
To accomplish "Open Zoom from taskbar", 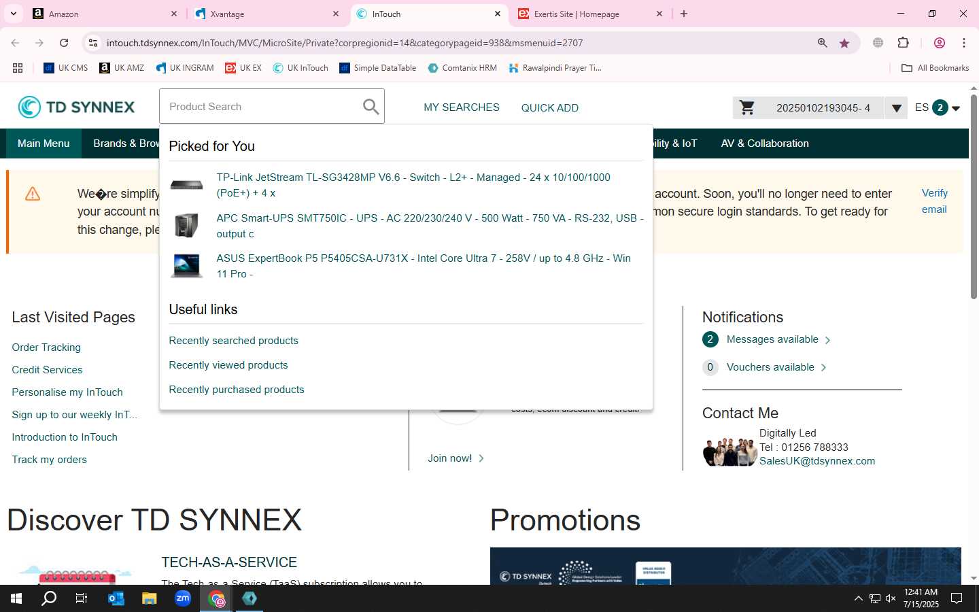I will click(183, 598).
